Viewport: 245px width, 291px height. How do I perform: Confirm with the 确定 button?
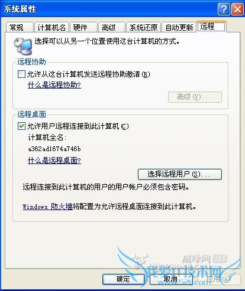click(124, 279)
